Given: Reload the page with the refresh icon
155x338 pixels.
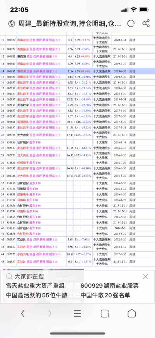Looking at the screenshot, I should pyautogui.click(x=131, y=24).
